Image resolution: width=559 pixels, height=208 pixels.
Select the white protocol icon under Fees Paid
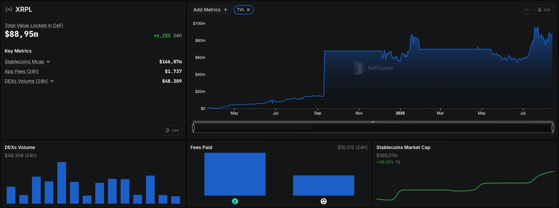click(x=323, y=201)
